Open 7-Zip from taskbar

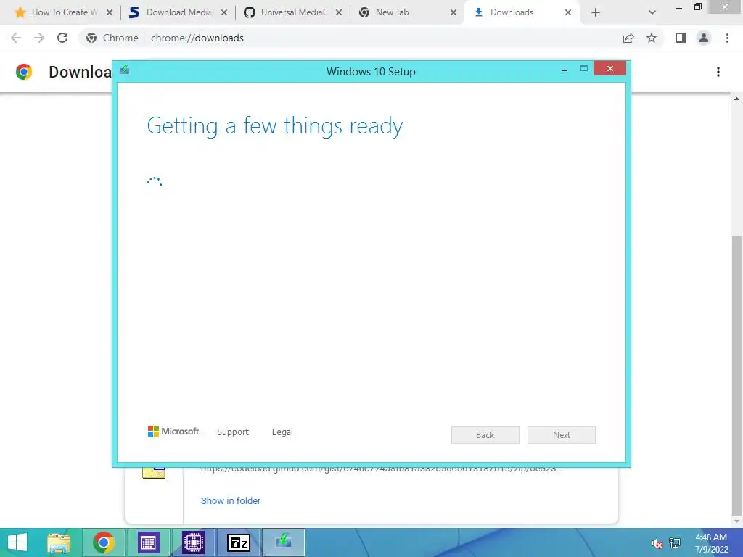(x=238, y=542)
